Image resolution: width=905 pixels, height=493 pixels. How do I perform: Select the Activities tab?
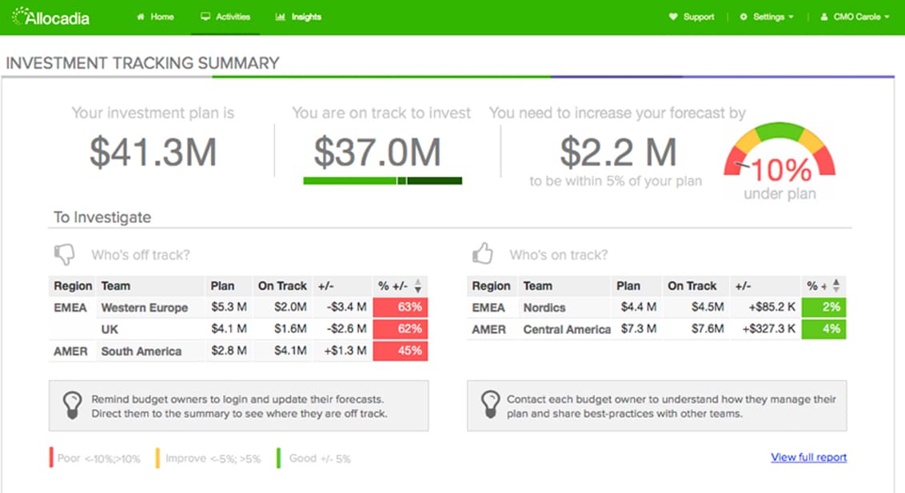pos(225,17)
